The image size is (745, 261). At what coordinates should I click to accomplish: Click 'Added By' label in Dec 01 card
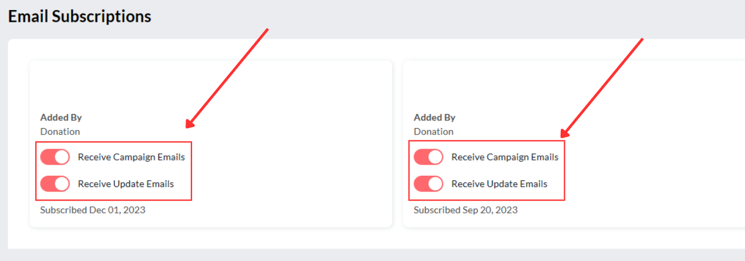(x=61, y=118)
